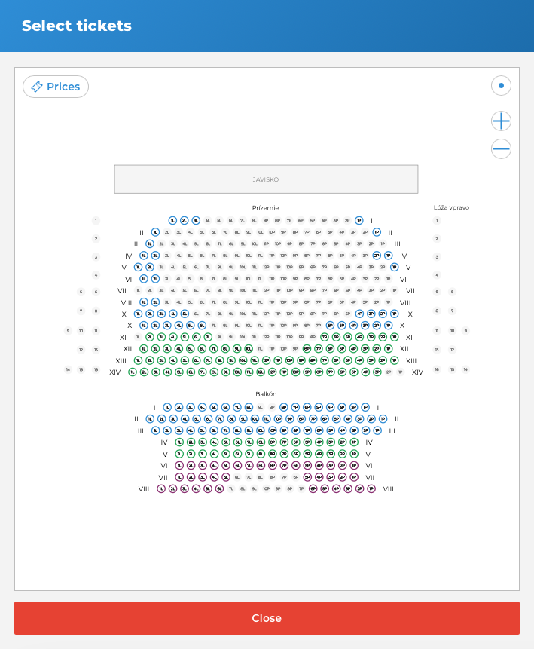Pick green seat 1L in Prízemie row XIV

click(x=132, y=372)
